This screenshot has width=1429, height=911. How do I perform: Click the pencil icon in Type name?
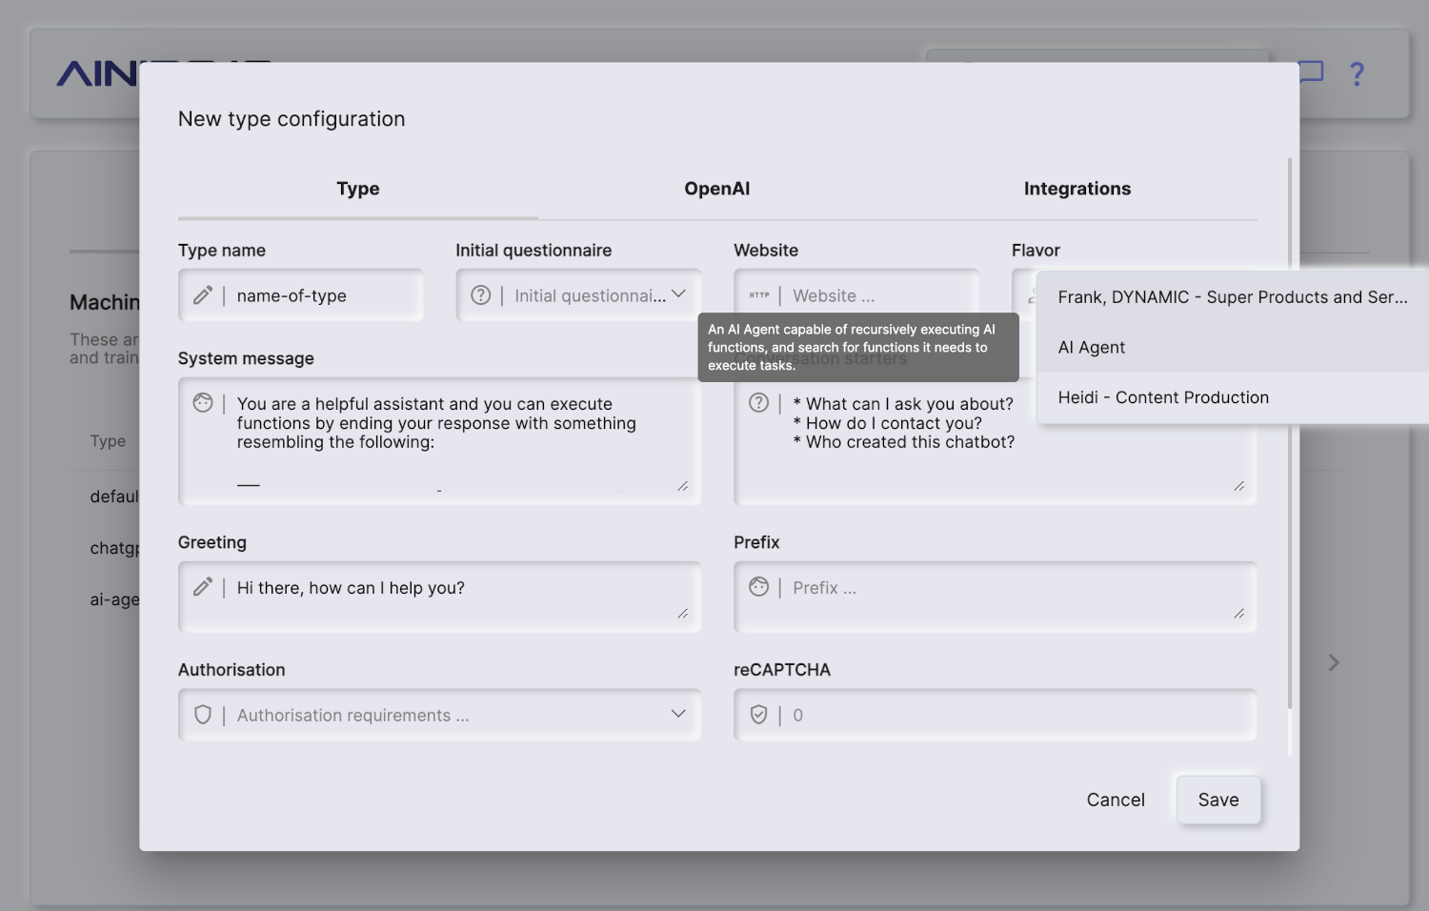202,295
